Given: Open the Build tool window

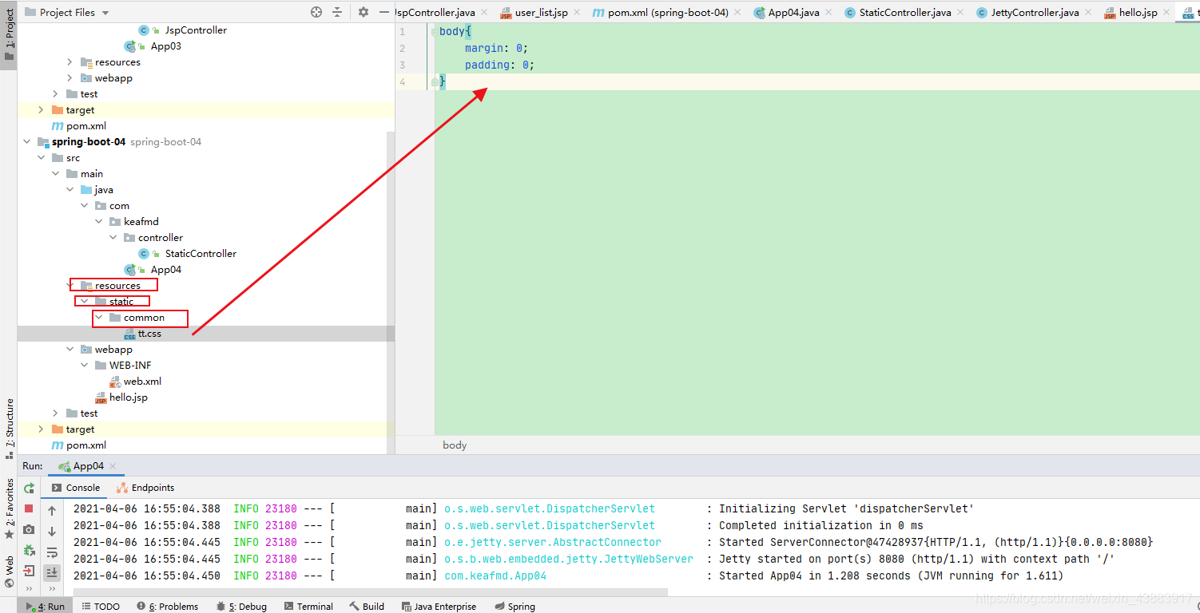Looking at the screenshot, I should tap(367, 607).
